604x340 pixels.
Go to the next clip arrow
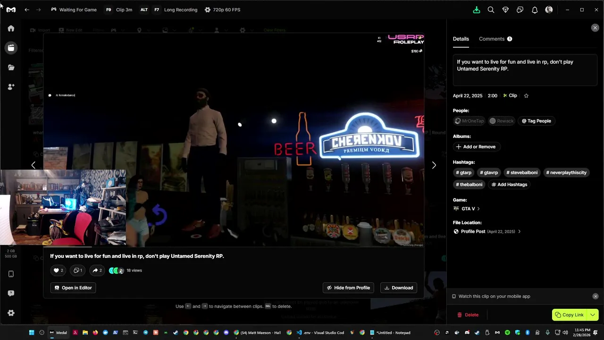tap(434, 165)
